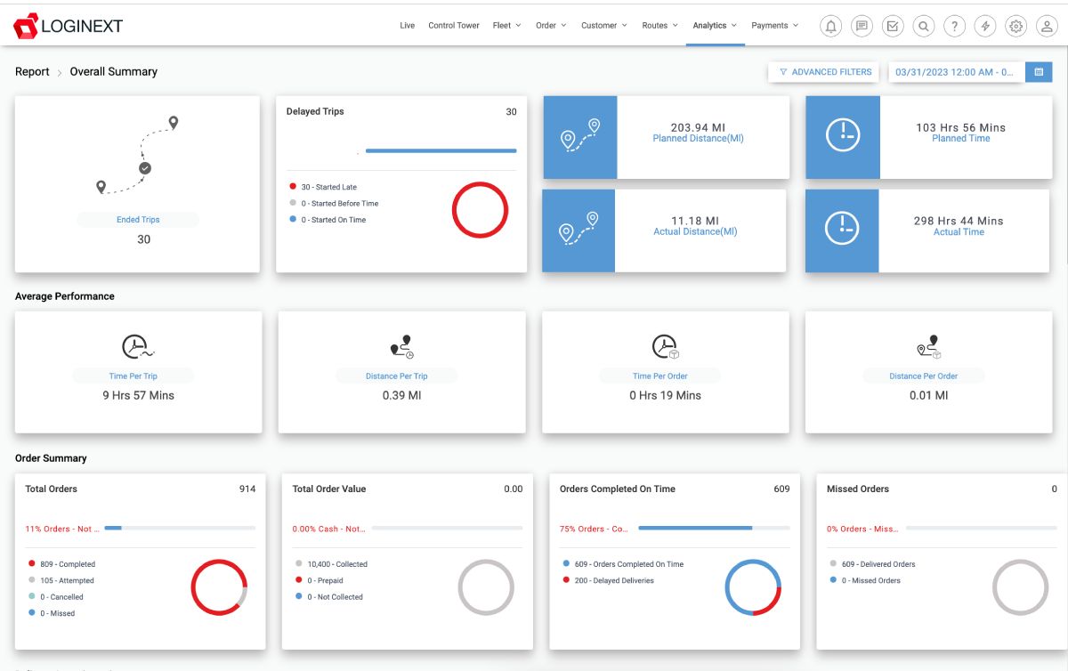Open the search magnifier icon
This screenshot has height=671, width=1068.
pos(924,26)
